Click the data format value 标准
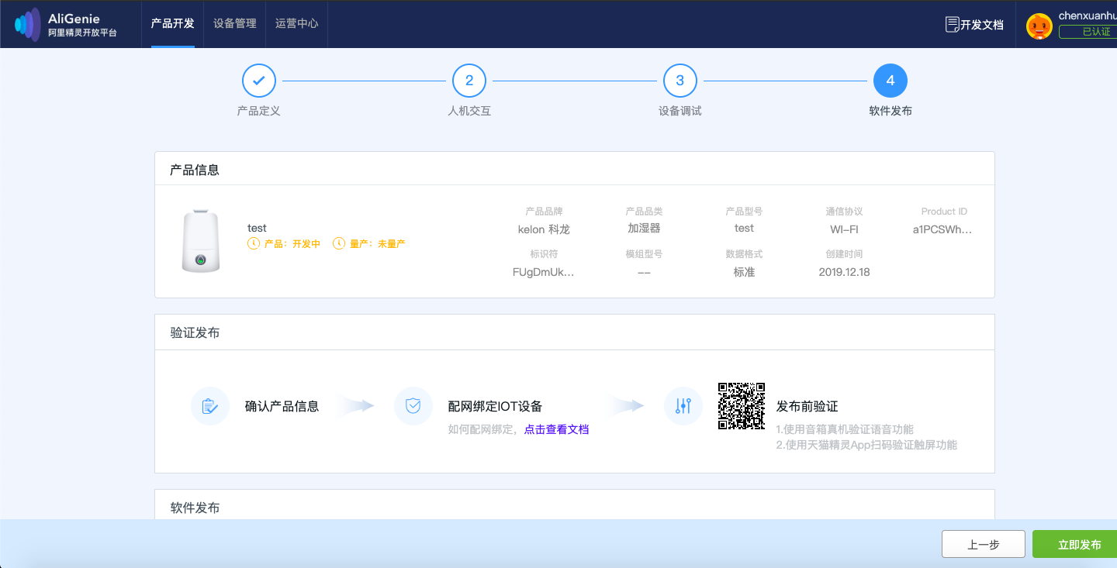The height and width of the screenshot is (568, 1117). point(744,272)
